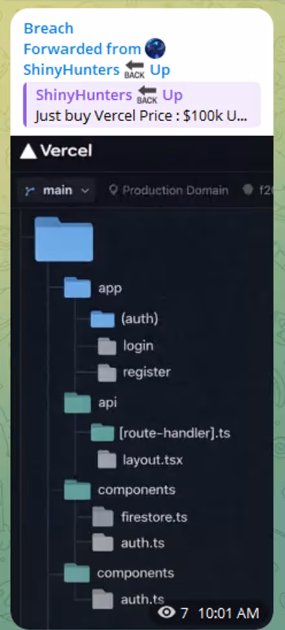Click the teal [route-handler].ts folder icon
The image size is (285, 630).
click(x=102, y=432)
